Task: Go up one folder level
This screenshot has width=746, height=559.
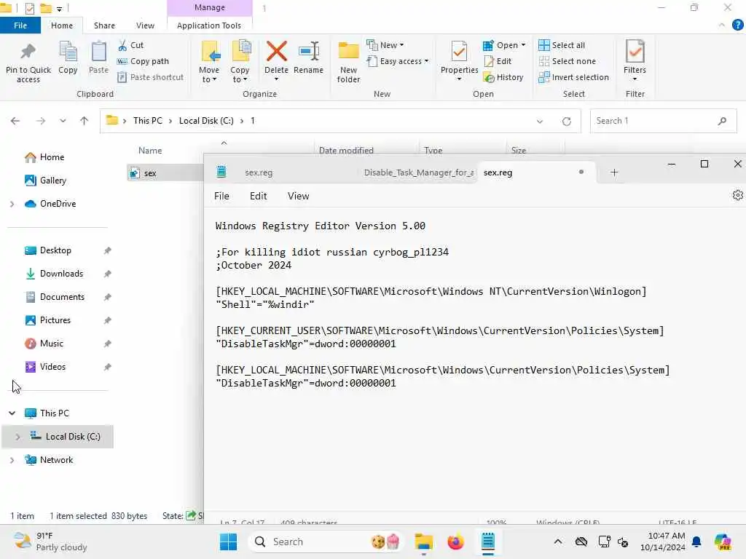Action: (85, 121)
